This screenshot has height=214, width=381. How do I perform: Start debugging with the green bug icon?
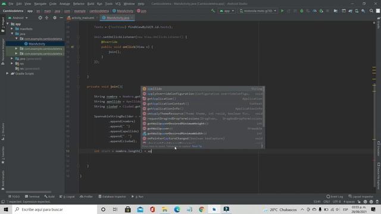coord(302,11)
